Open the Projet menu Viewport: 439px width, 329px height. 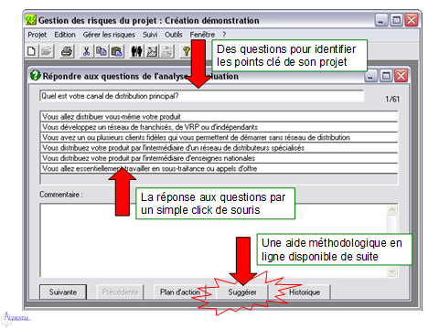[37, 35]
